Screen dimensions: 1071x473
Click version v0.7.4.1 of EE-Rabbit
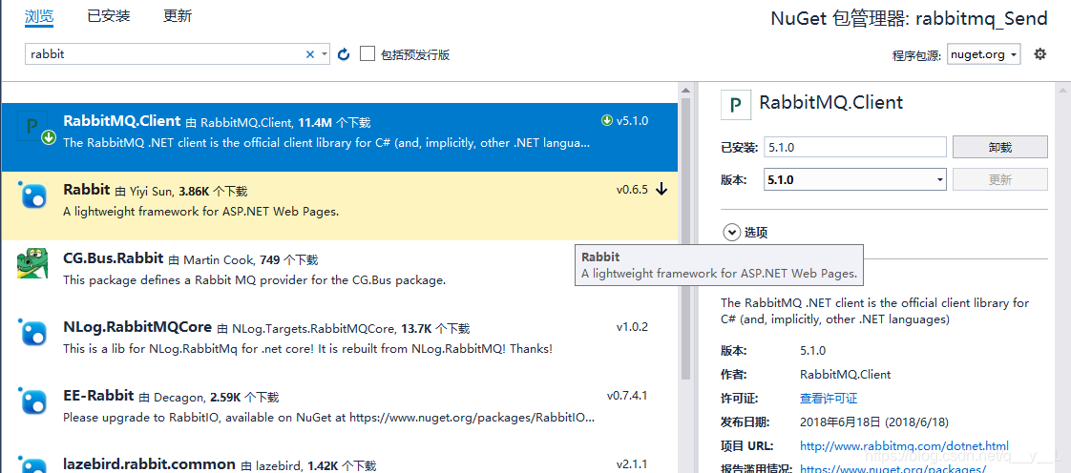coord(627,395)
